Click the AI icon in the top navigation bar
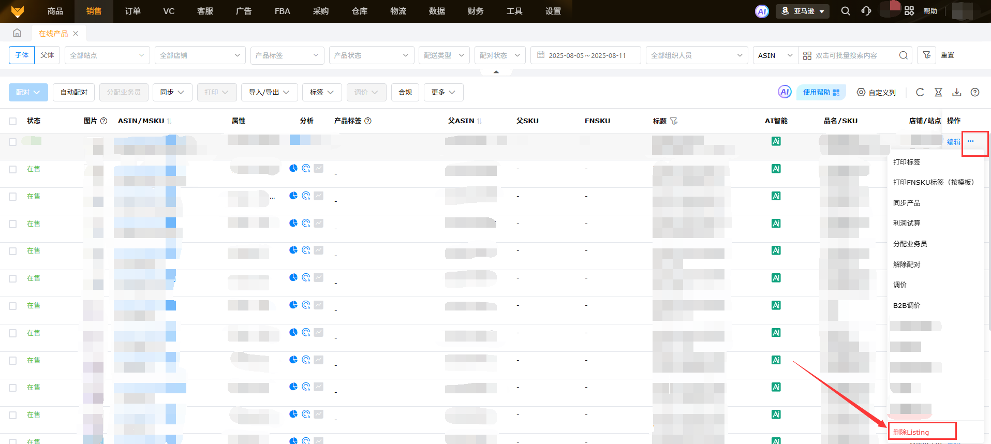991x444 pixels. [x=762, y=11]
